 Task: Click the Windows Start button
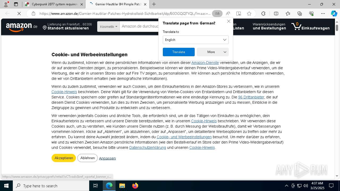pos(6,186)
